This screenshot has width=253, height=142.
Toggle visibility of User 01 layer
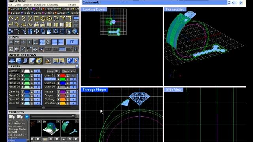(x=73, y=75)
